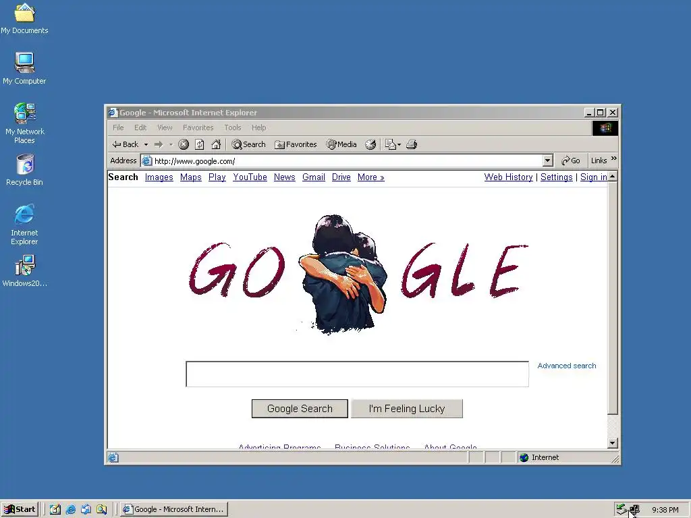Screen dimensions: 691x518
Task: Click the scrollbar down arrow
Action: pyautogui.click(x=613, y=443)
